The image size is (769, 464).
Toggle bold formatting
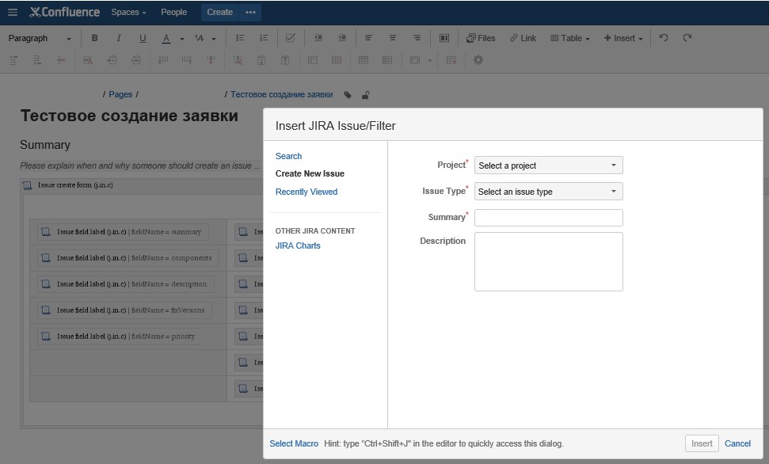click(x=95, y=38)
